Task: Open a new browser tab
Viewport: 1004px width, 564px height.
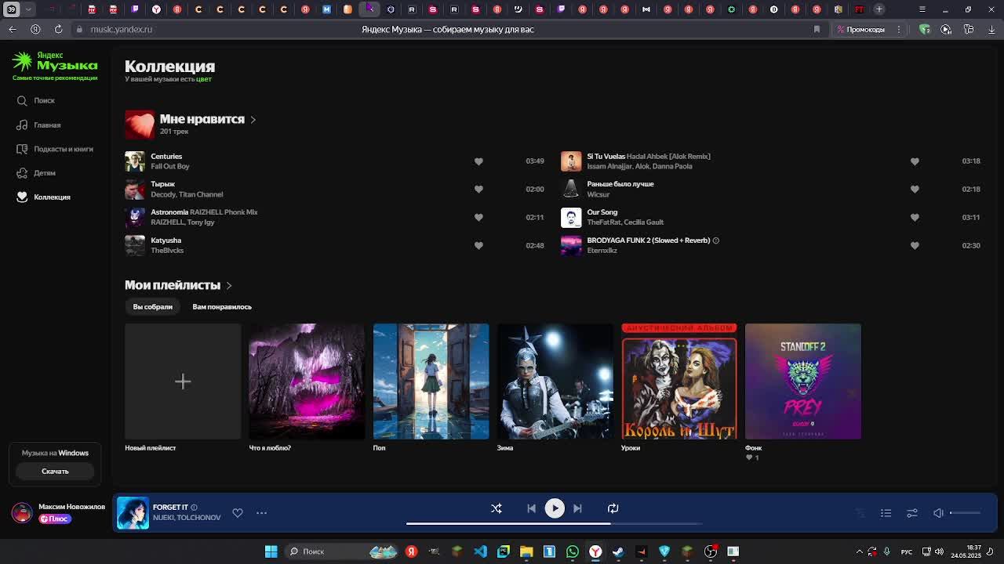Action: point(879,9)
